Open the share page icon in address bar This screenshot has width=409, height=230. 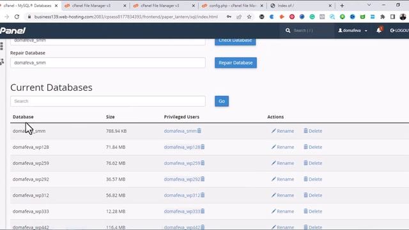point(239,17)
